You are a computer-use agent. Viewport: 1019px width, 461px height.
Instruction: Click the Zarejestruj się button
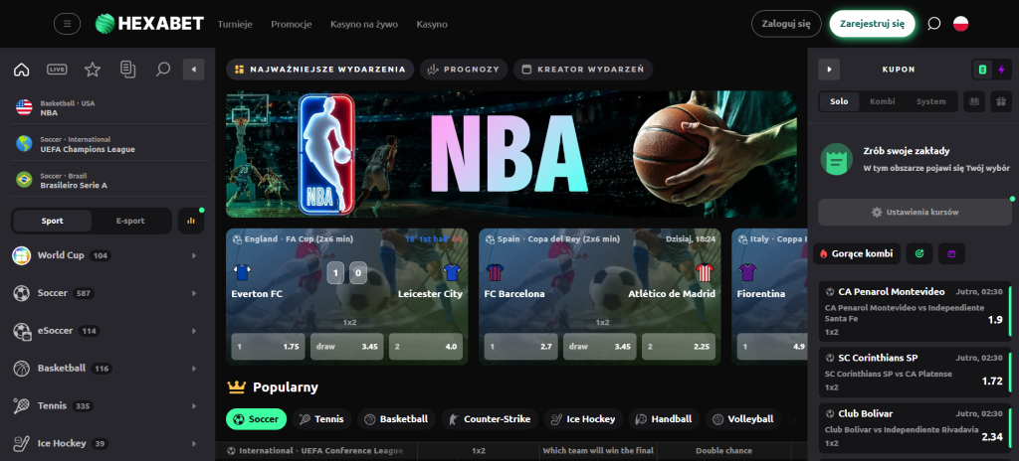pyautogui.click(x=872, y=24)
